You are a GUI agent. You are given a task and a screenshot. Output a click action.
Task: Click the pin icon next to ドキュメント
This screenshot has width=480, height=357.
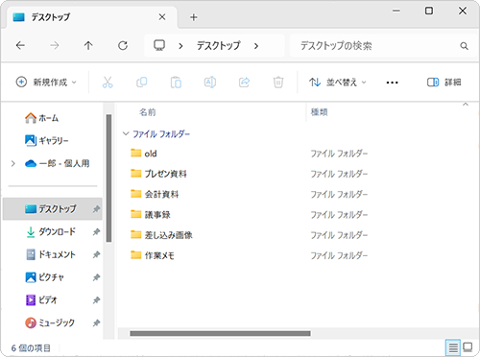[96, 254]
